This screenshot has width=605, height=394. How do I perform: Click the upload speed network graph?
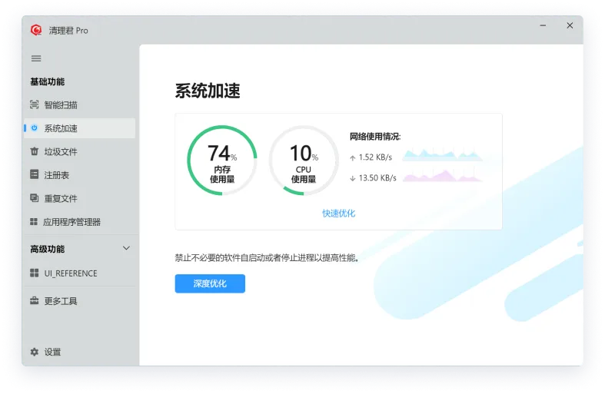(x=443, y=157)
